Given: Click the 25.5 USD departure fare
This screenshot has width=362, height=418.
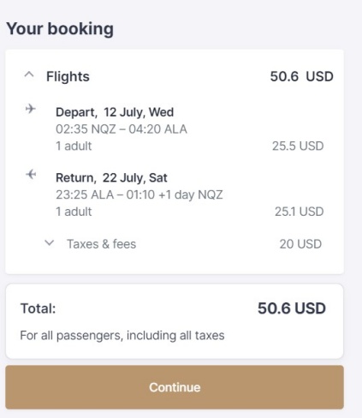Looking at the screenshot, I should pyautogui.click(x=298, y=146).
